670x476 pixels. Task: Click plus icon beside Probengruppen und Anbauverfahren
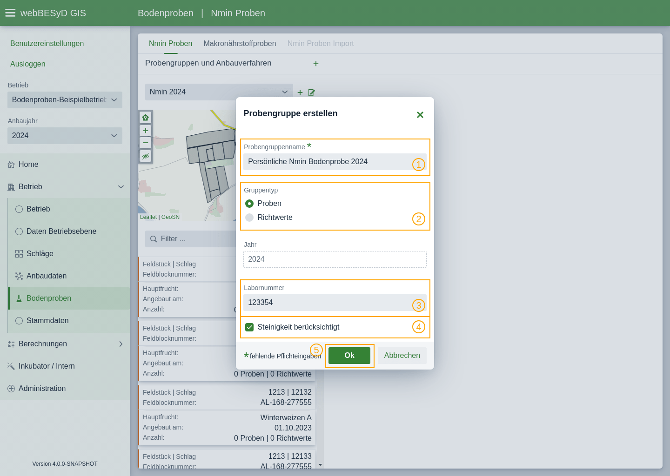pyautogui.click(x=316, y=64)
